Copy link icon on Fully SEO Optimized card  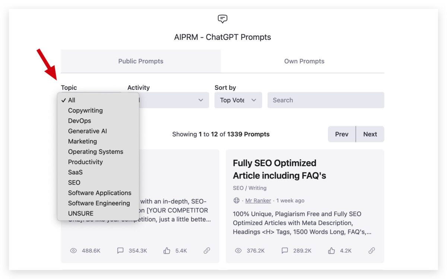(372, 251)
